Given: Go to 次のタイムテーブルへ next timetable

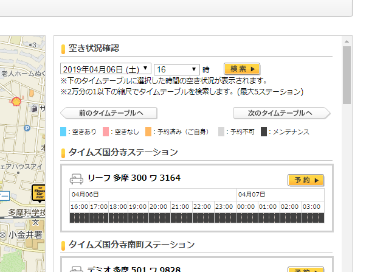Looking at the screenshot, I should coord(282,113).
